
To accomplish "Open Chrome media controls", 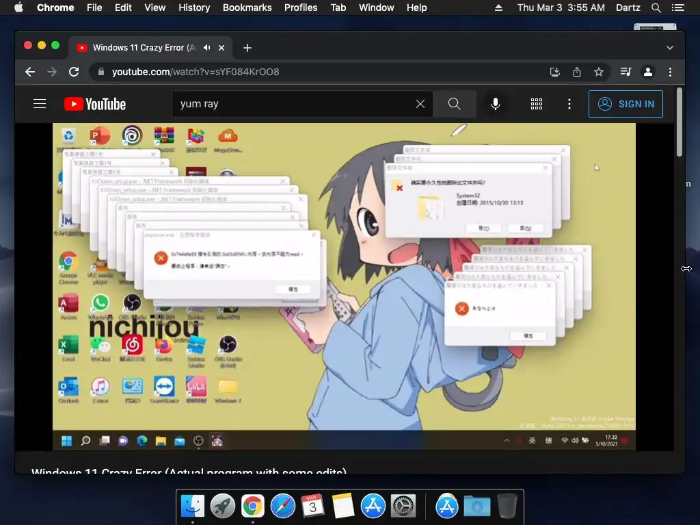I will pyautogui.click(x=625, y=72).
